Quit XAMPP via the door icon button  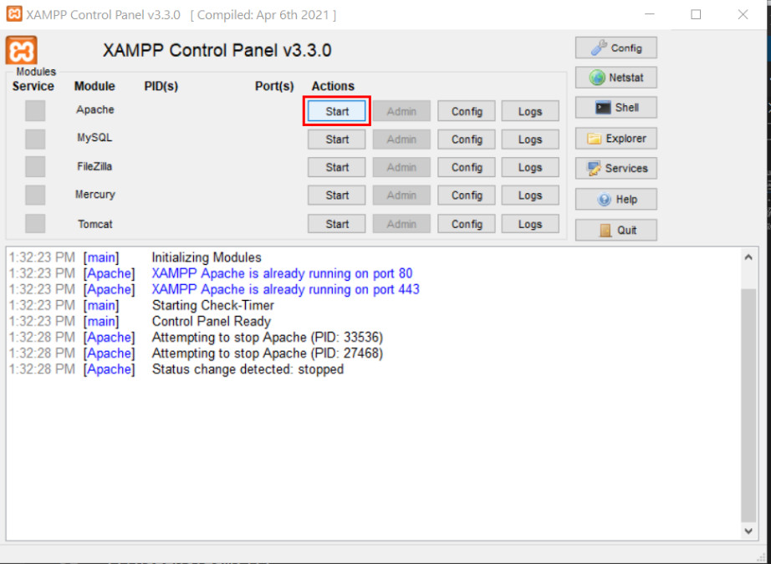pyautogui.click(x=616, y=230)
